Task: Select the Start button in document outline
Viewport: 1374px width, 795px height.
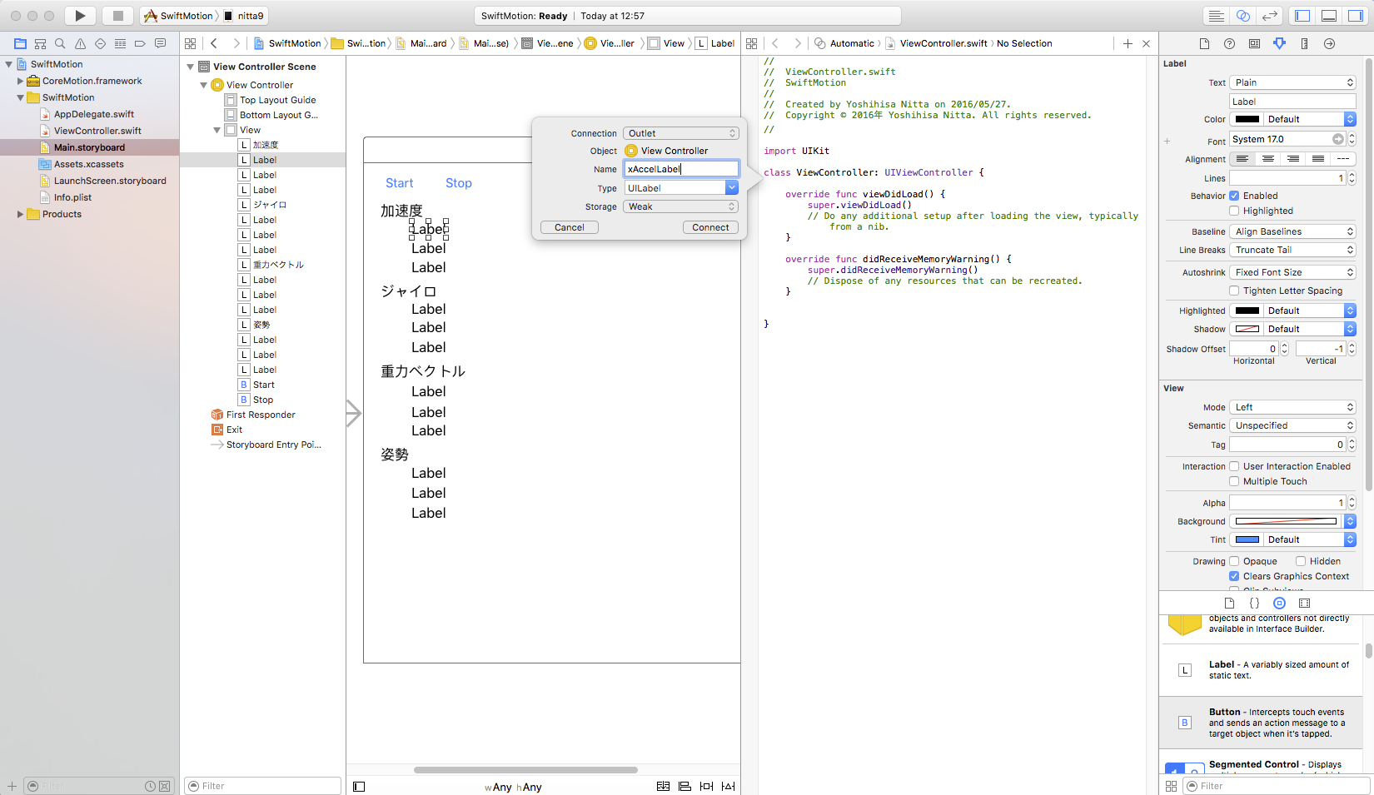Action: (x=263, y=385)
